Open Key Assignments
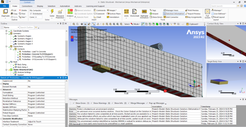The image size is (246, 127). tap(193, 17)
